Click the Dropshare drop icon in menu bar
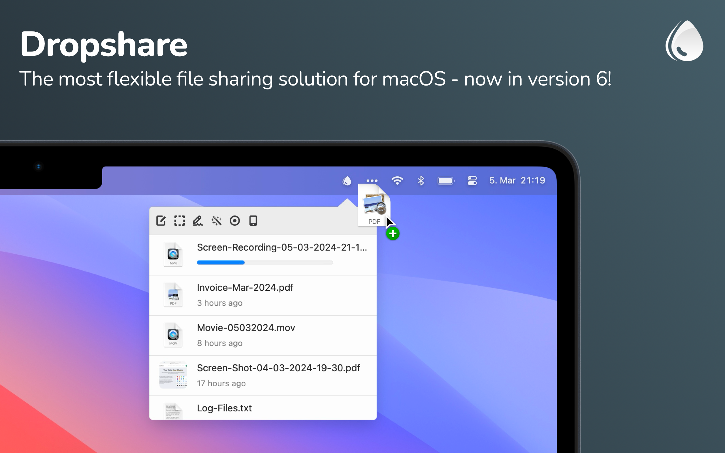 click(347, 181)
